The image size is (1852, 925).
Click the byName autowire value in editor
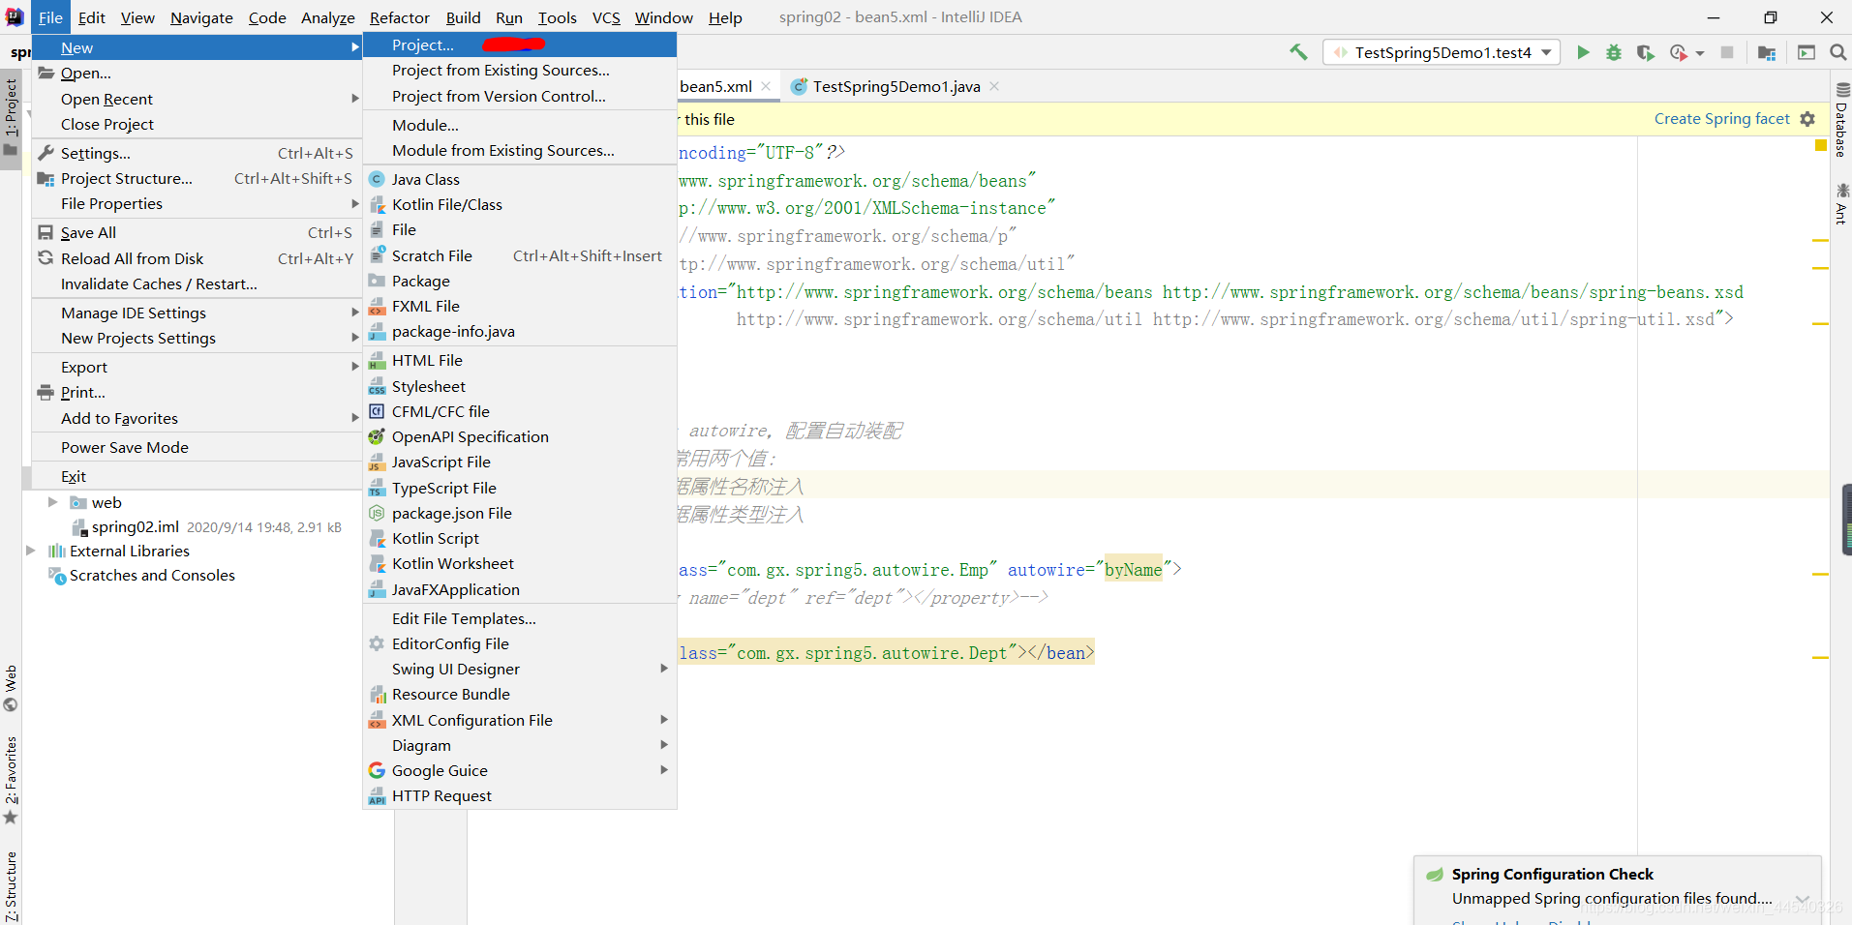[x=1133, y=569]
